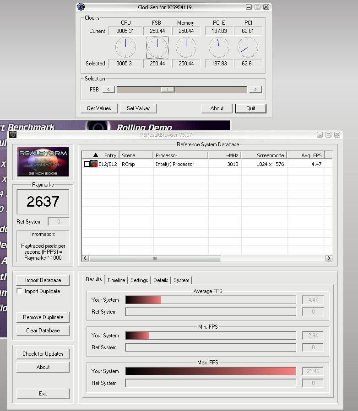The image size is (358, 411).
Task: Open the Settings tab
Action: coord(139,280)
